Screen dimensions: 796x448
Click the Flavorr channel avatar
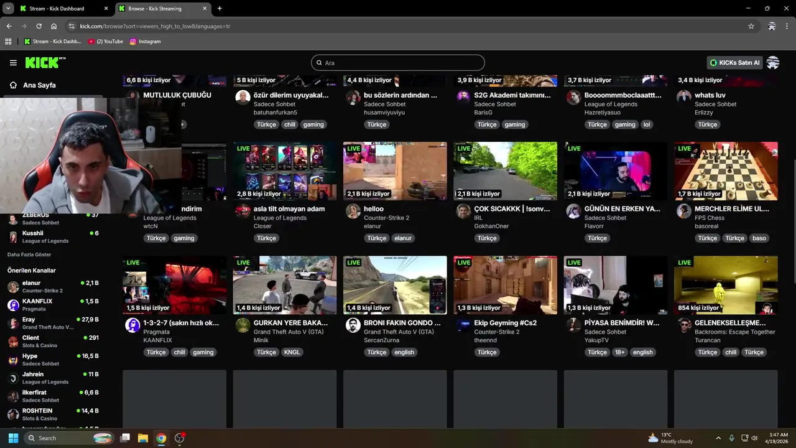[573, 211]
